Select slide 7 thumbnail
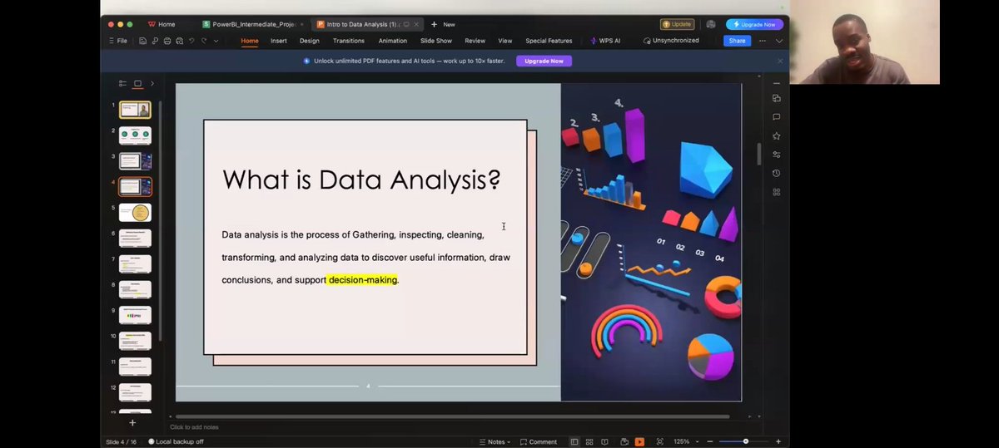Screen dimensions: 999x448 point(135,264)
